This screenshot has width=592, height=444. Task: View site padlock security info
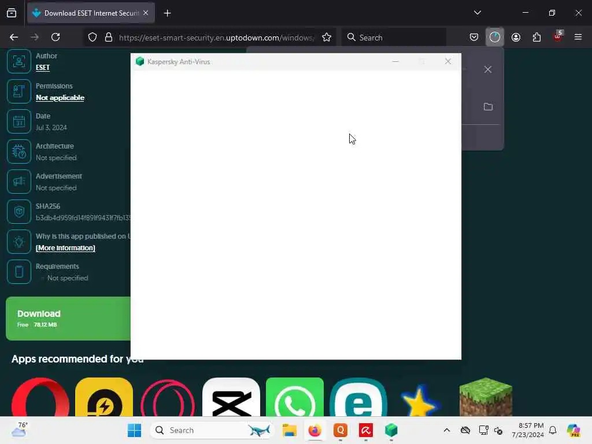click(x=109, y=37)
